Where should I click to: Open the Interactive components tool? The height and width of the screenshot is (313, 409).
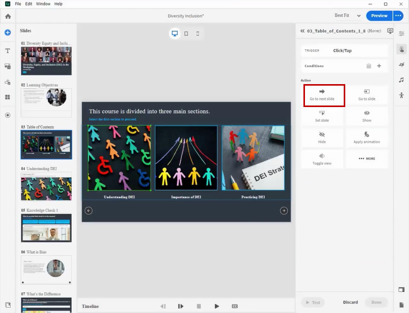pos(8,82)
